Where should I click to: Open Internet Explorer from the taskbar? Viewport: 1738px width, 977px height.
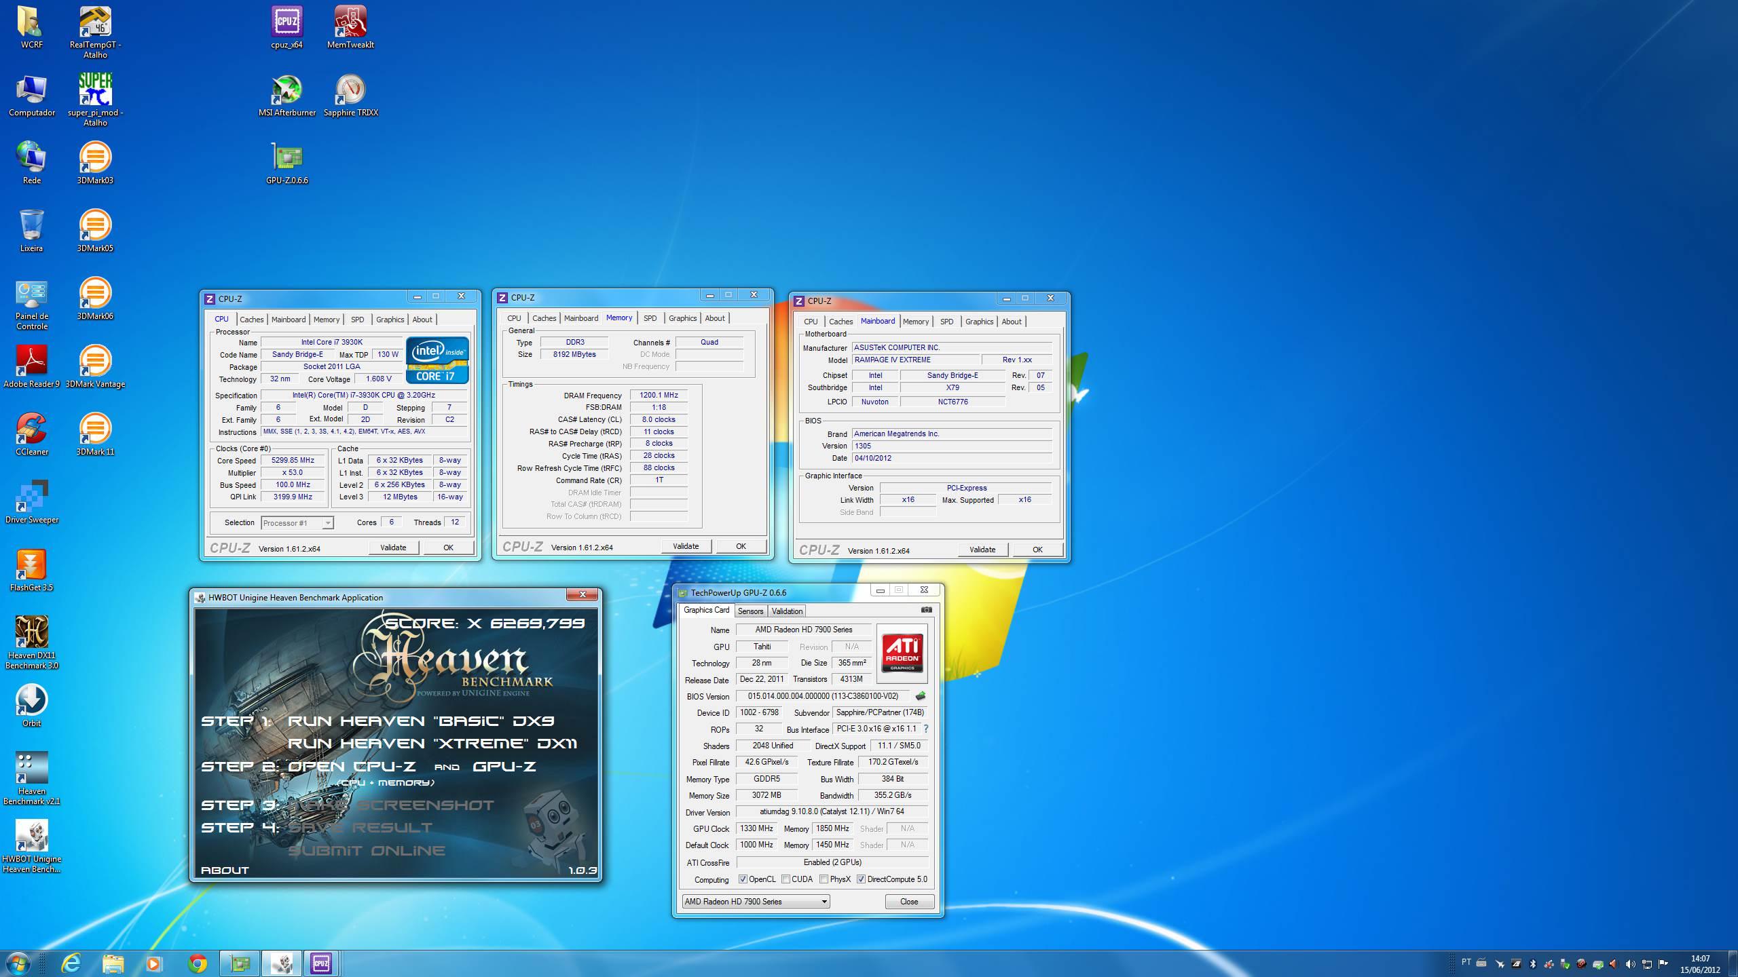point(71,963)
